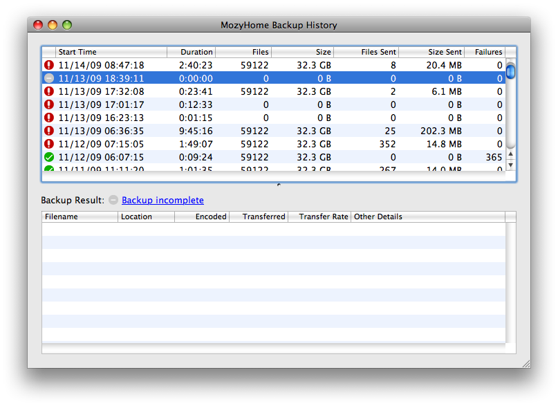Viewport: 558px width, 406px height.
Task: Sort history by Start Time column
Action: point(111,52)
